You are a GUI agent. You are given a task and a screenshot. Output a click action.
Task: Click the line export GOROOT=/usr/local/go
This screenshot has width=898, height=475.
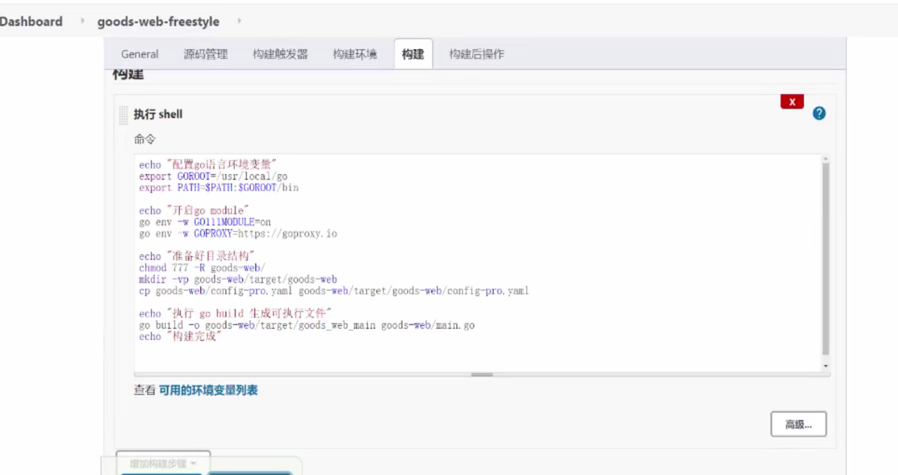[213, 176]
